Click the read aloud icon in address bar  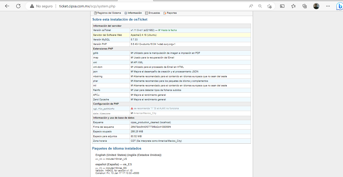click(251, 6)
